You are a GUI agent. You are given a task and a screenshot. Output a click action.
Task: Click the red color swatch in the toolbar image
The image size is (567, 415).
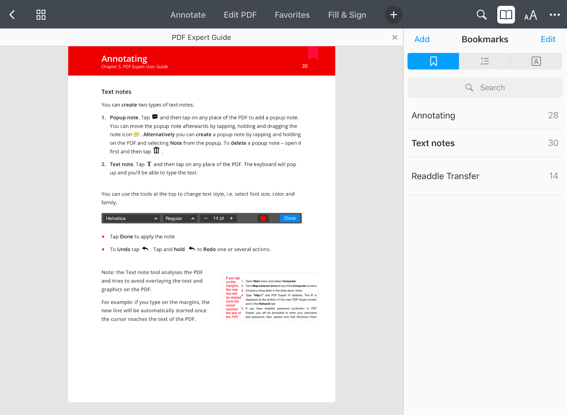[263, 218]
